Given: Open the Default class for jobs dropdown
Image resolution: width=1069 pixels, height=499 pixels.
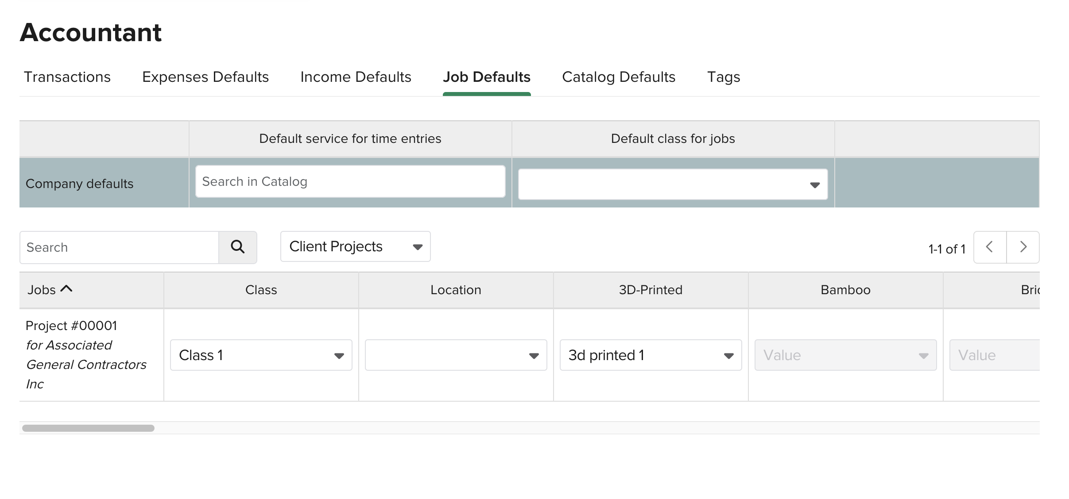Looking at the screenshot, I should tap(672, 184).
